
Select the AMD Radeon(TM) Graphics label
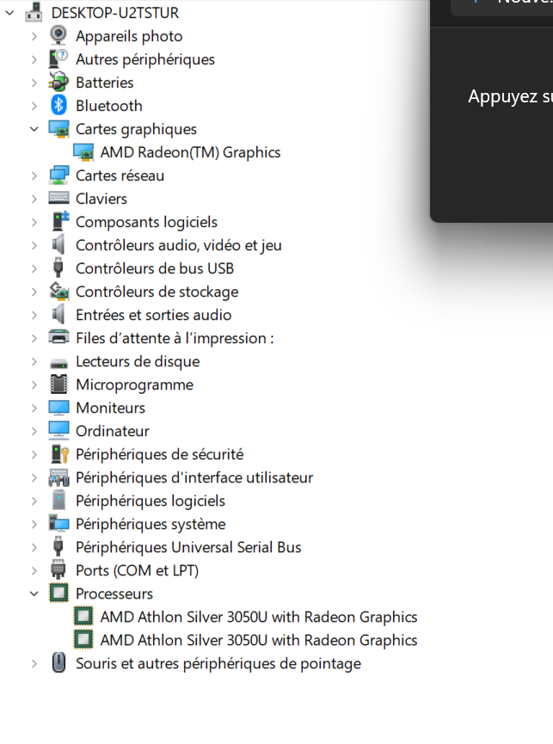pos(190,152)
